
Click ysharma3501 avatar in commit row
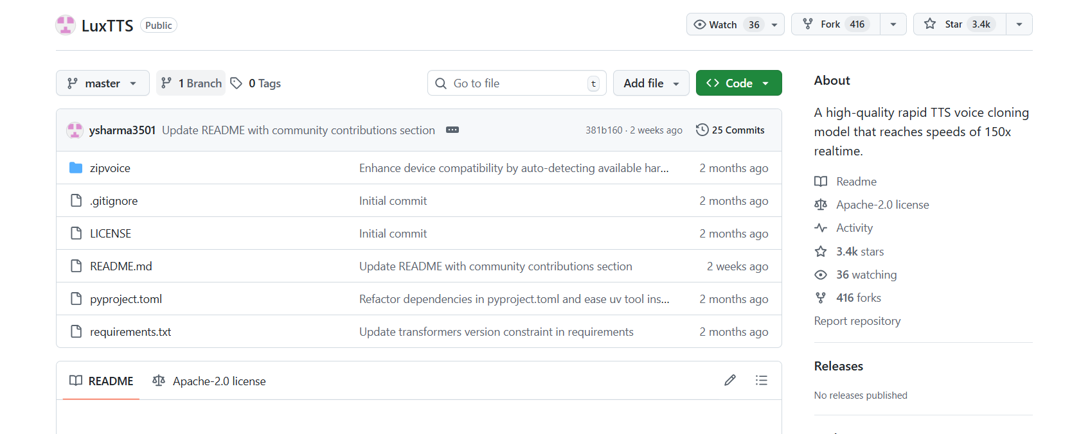(x=75, y=130)
